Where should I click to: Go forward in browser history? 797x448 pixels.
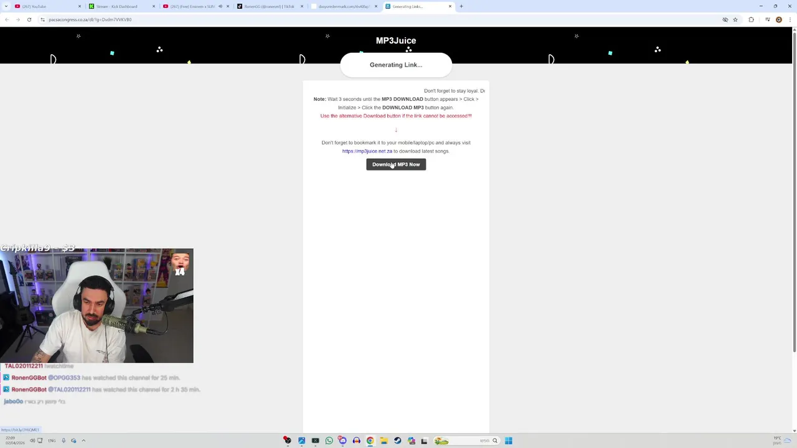point(17,19)
